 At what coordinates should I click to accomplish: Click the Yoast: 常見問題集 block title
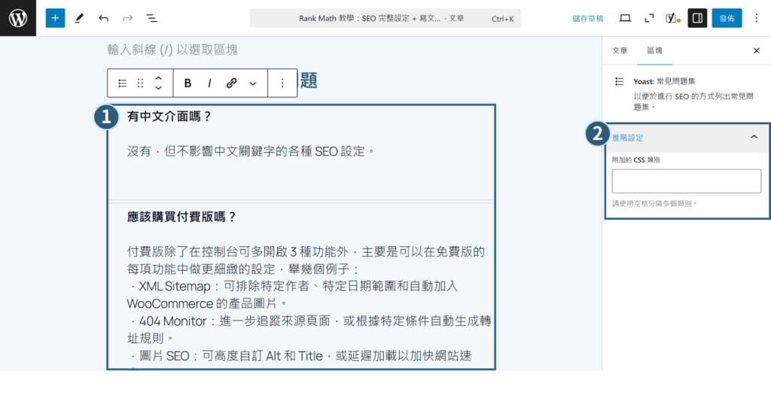coord(664,81)
